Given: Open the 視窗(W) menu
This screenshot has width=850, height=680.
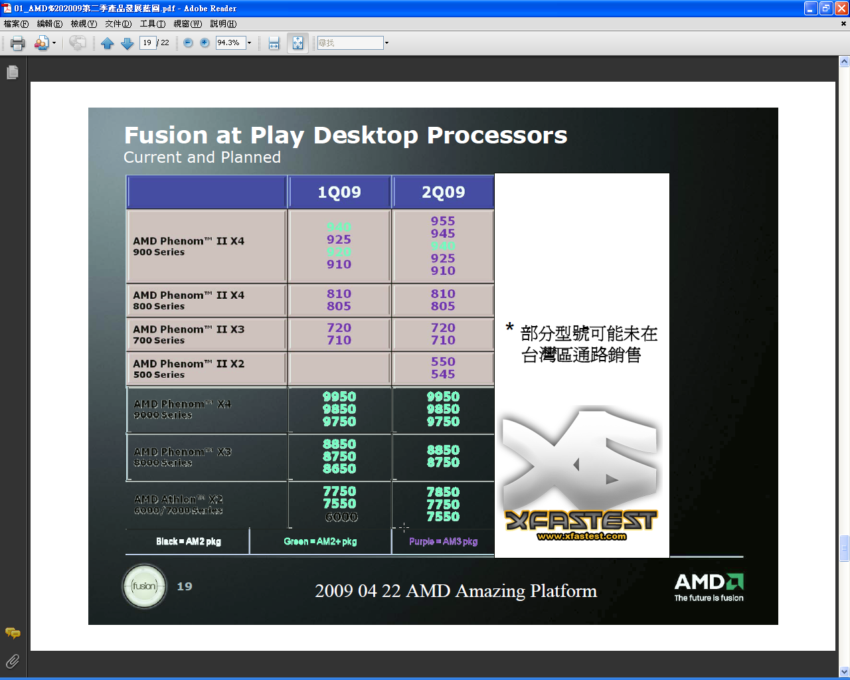Looking at the screenshot, I should 188,23.
